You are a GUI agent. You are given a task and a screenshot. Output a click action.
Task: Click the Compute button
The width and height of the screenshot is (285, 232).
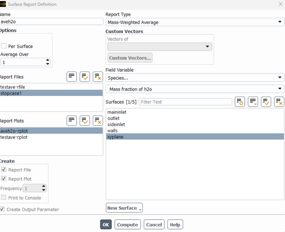click(128, 225)
